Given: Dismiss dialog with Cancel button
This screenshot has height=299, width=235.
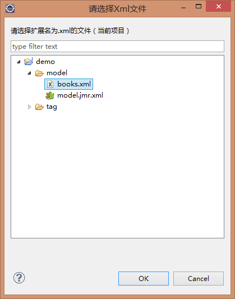Looking at the screenshot, I should tap(199, 278).
